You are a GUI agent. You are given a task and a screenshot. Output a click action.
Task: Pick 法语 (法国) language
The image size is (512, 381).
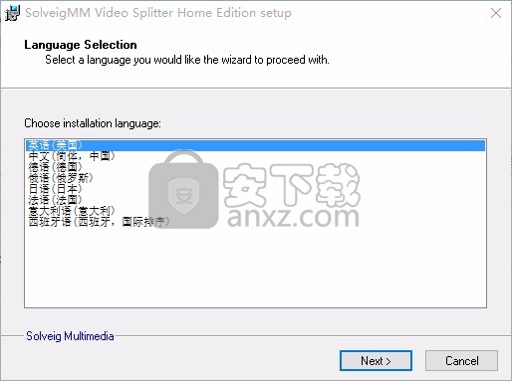pyautogui.click(x=255, y=200)
